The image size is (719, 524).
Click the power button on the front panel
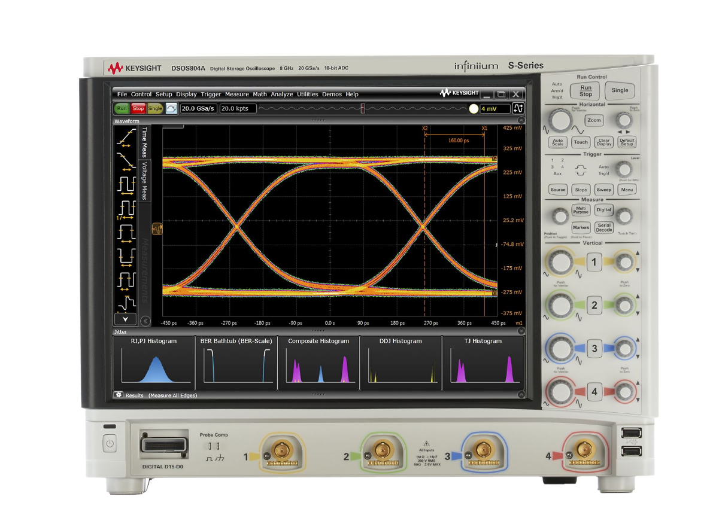tap(110, 444)
